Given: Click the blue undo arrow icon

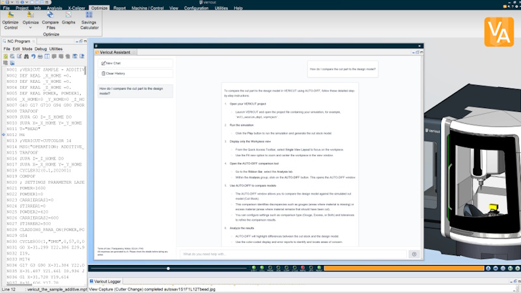Looking at the screenshot, I should 33,57.
